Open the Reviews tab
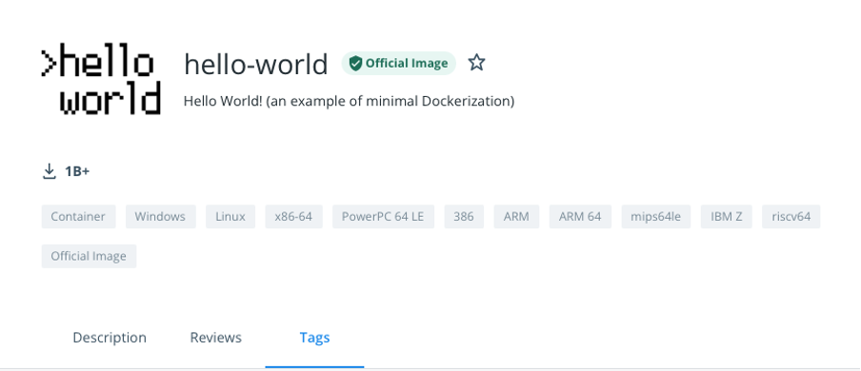Screen dimensions: 861x371 tap(216, 337)
